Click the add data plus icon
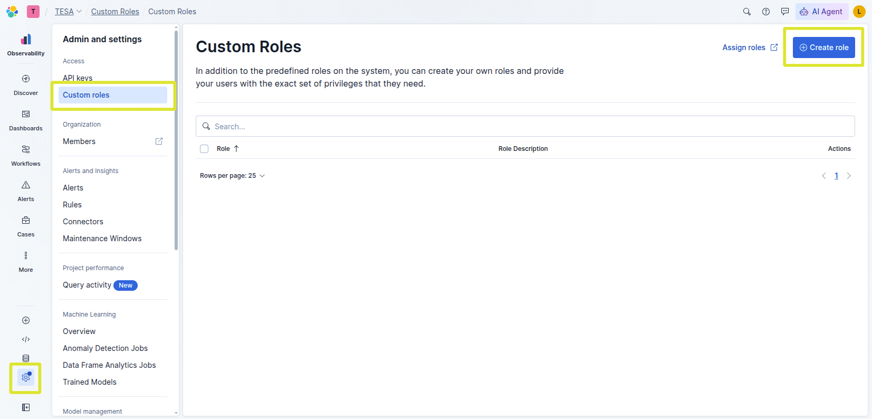The height and width of the screenshot is (419, 872). [26, 320]
